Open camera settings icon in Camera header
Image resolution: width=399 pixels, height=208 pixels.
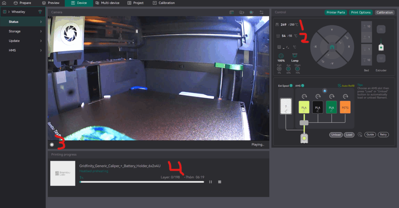[x=261, y=12]
